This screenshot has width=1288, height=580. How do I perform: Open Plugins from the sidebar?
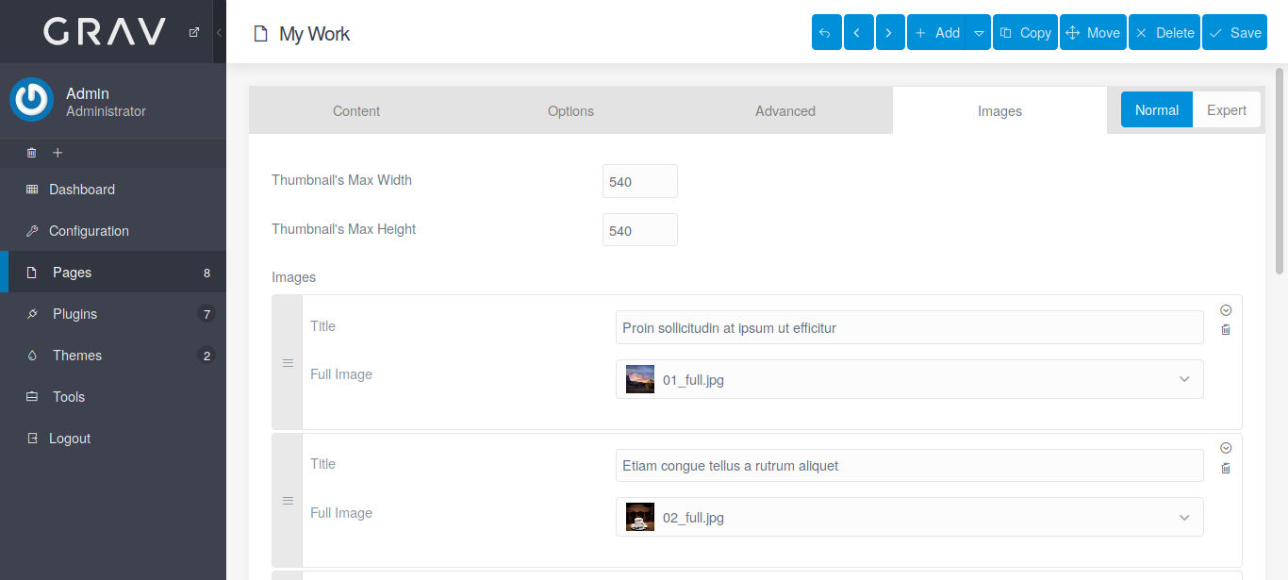[113, 314]
